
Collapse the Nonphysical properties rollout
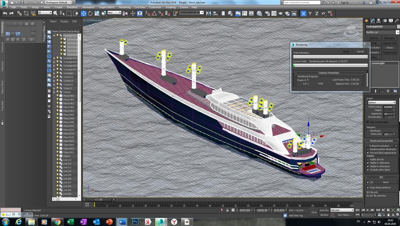pyautogui.click(x=381, y=141)
